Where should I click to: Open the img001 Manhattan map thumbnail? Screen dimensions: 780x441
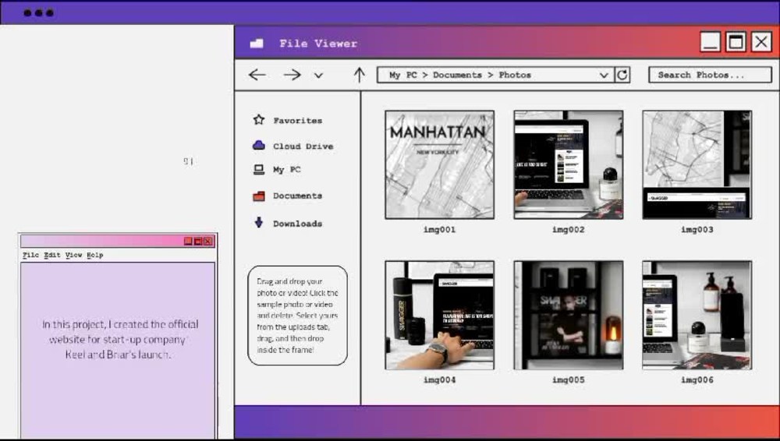440,164
